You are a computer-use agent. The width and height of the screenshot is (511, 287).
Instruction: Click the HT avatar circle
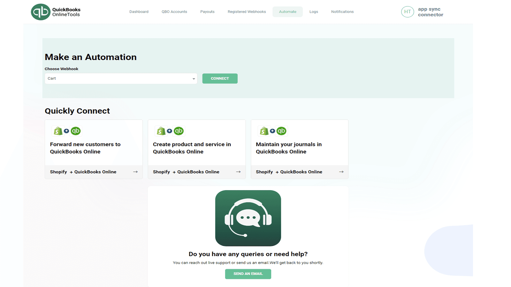pos(408,11)
